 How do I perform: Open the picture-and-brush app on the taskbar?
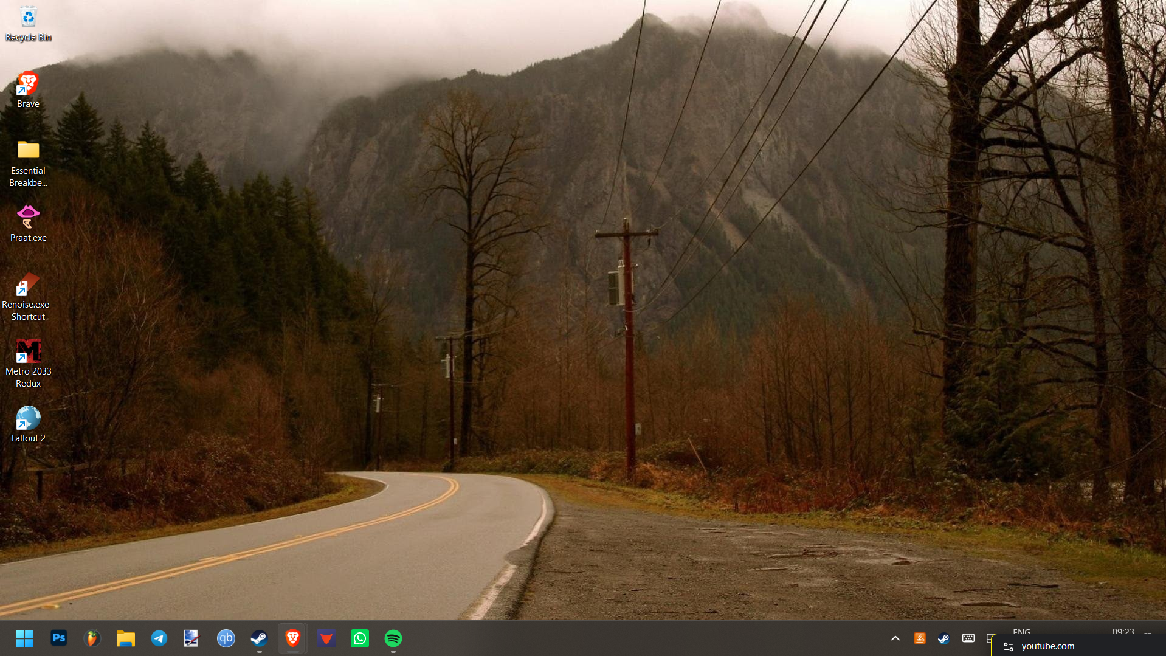(x=191, y=638)
